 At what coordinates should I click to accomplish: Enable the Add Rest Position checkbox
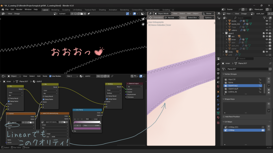coord(224,117)
